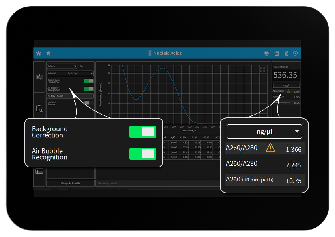Expand the Add Dye Label section
This screenshot has height=237, width=335.
coord(70,96)
